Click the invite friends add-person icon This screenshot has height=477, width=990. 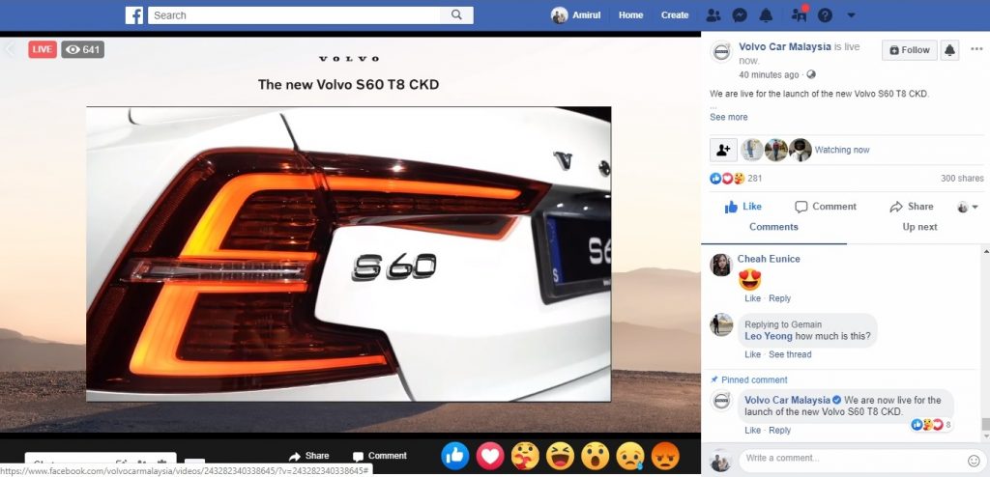(723, 150)
